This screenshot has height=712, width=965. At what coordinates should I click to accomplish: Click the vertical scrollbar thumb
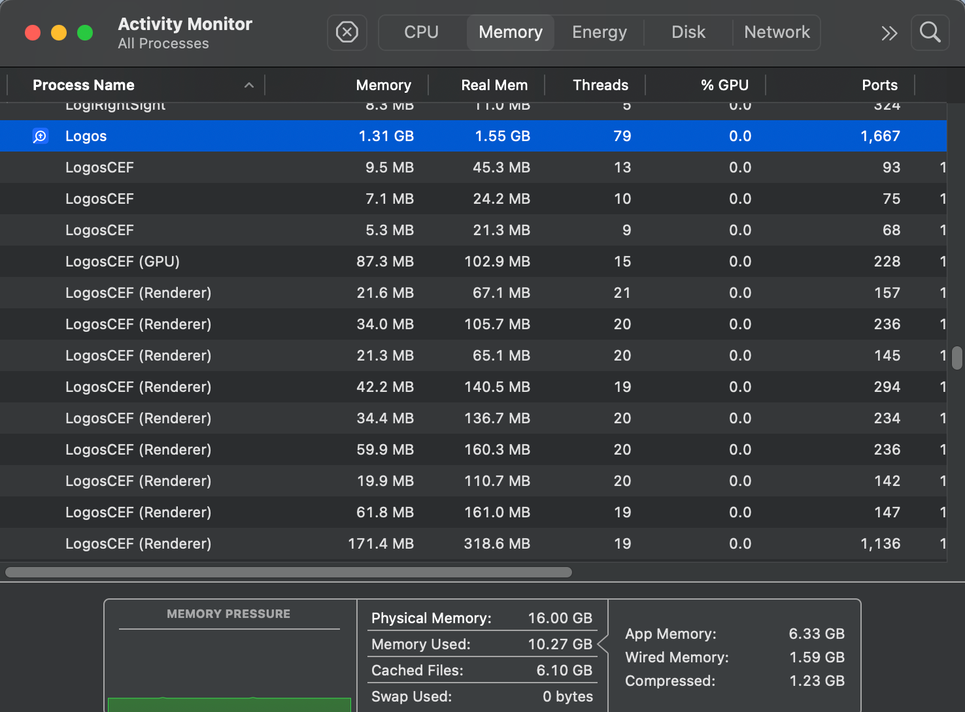click(x=957, y=358)
